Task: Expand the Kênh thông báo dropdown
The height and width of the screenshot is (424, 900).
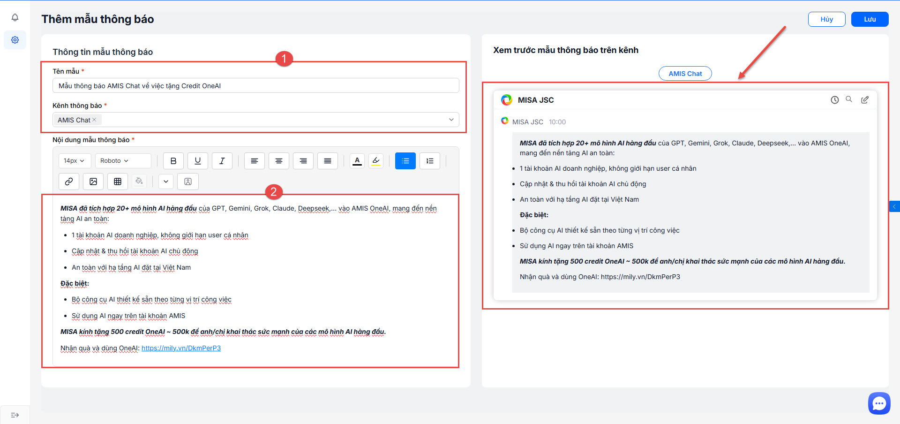Action: coord(451,120)
